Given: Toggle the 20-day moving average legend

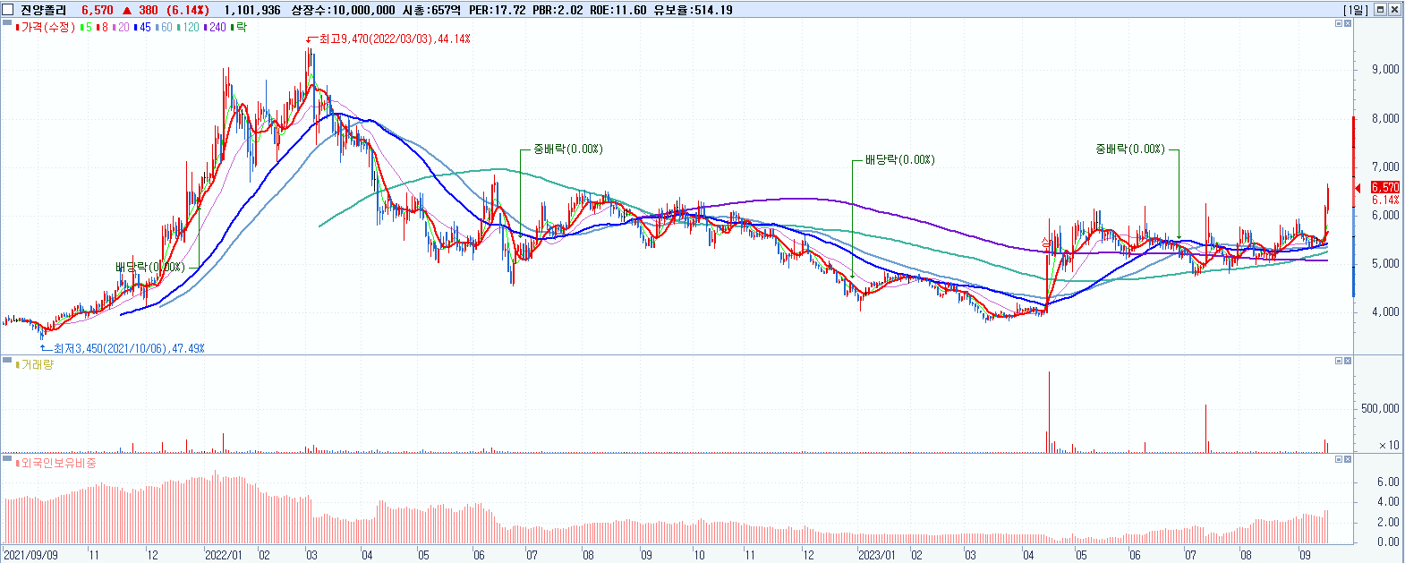Looking at the screenshot, I should coord(121,28).
